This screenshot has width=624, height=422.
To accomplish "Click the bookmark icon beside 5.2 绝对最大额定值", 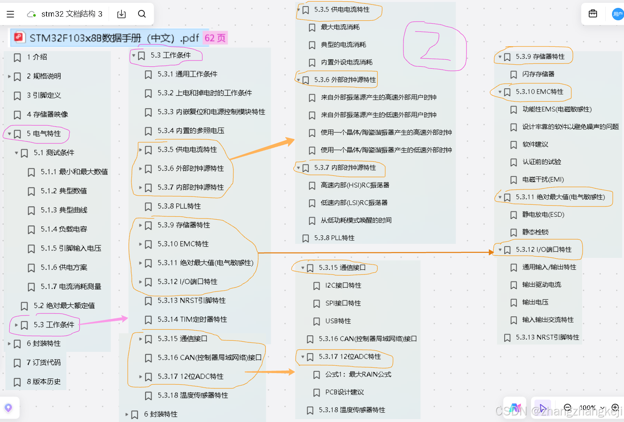I will [x=24, y=306].
